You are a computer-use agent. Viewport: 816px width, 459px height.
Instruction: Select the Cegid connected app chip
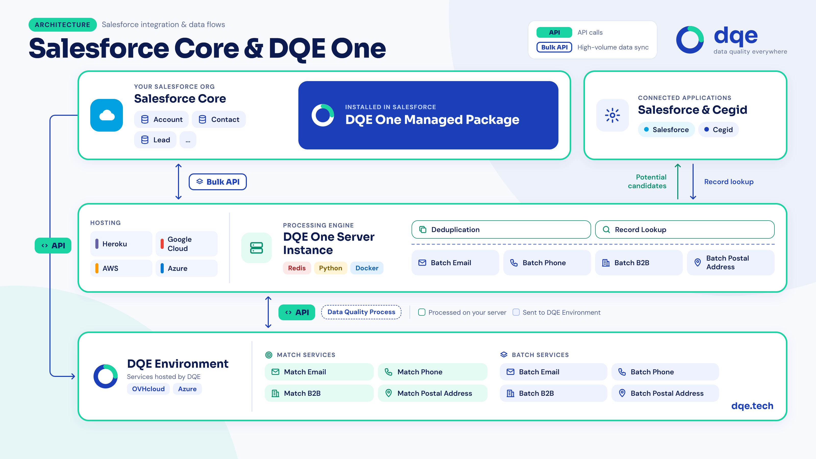718,130
